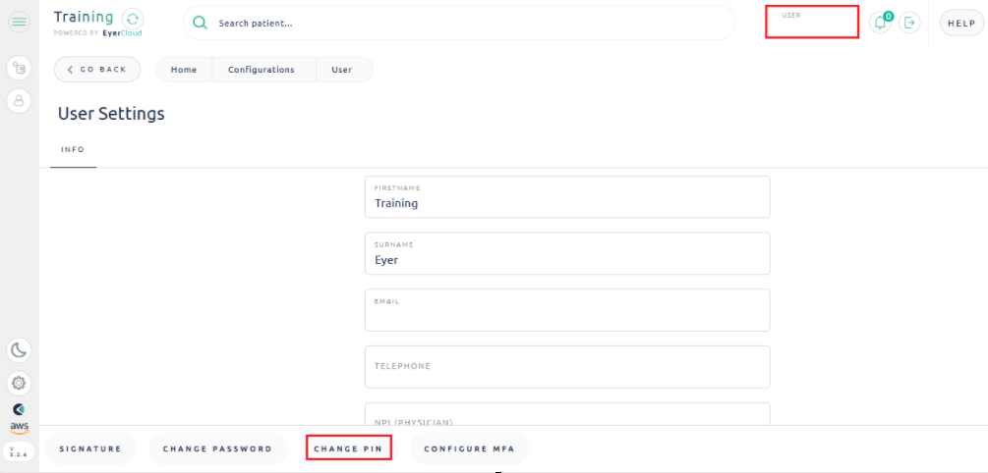Go to Home breadcrumb
The width and height of the screenshot is (988, 473).
pyautogui.click(x=184, y=70)
